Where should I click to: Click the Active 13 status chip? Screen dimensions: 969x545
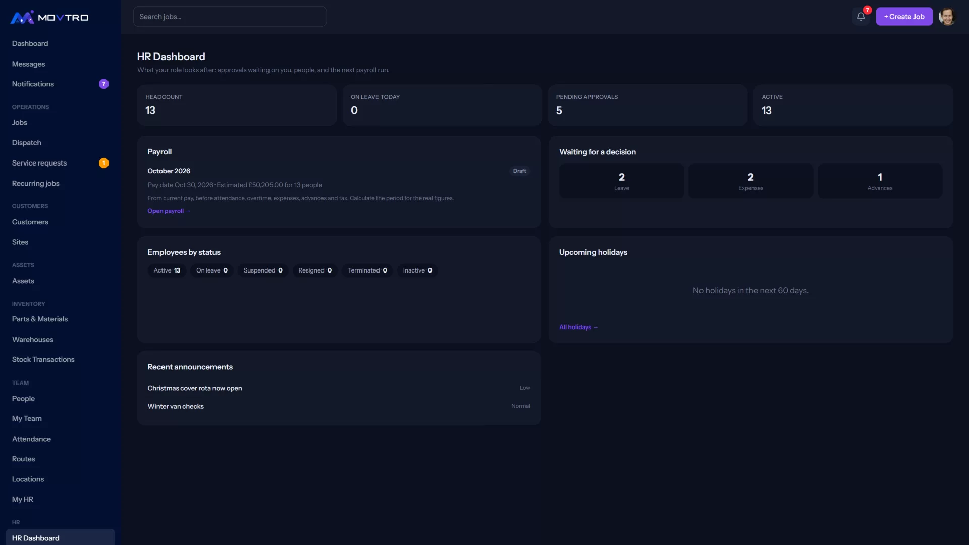[x=167, y=270]
